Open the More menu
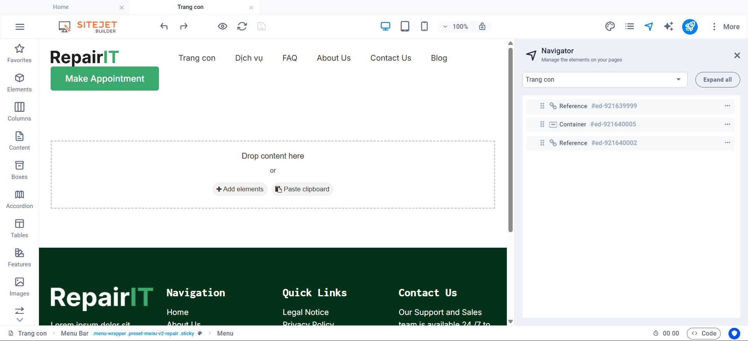Image resolution: width=748 pixels, height=341 pixels. click(726, 26)
